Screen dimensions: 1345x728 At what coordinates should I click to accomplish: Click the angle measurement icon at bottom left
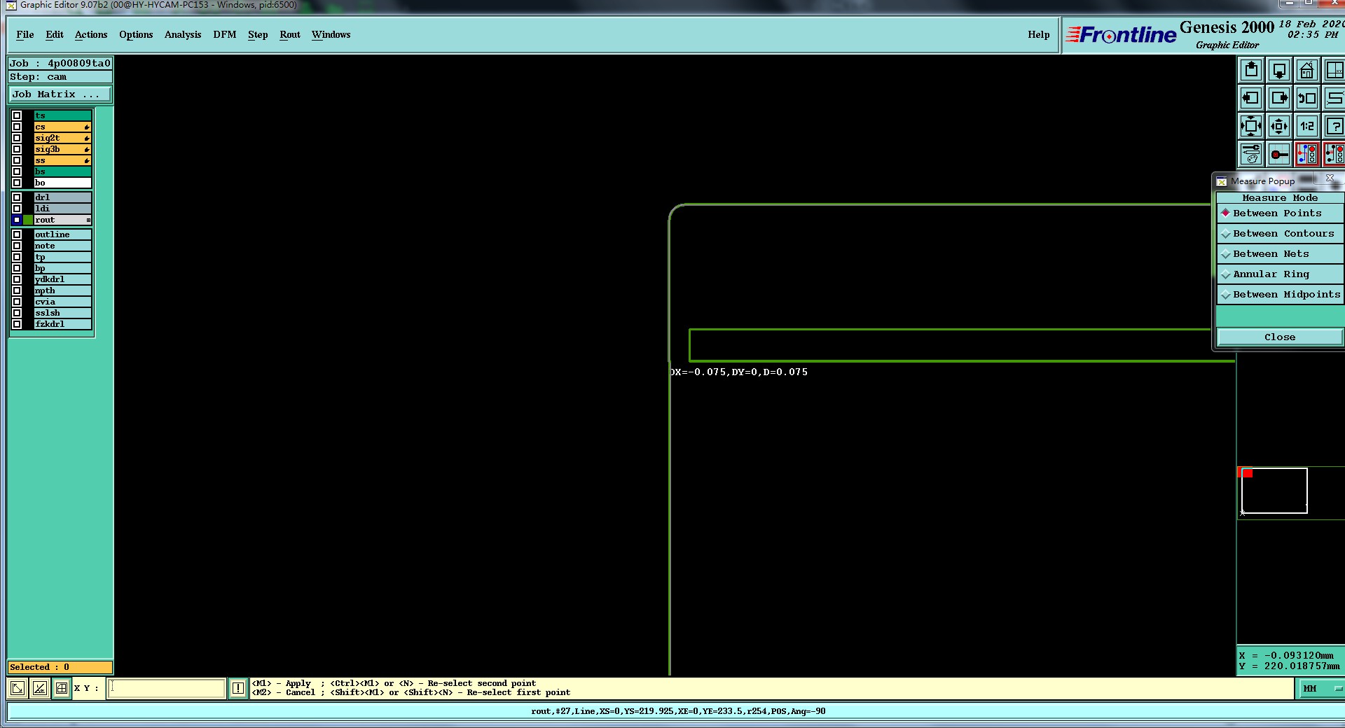click(x=40, y=688)
